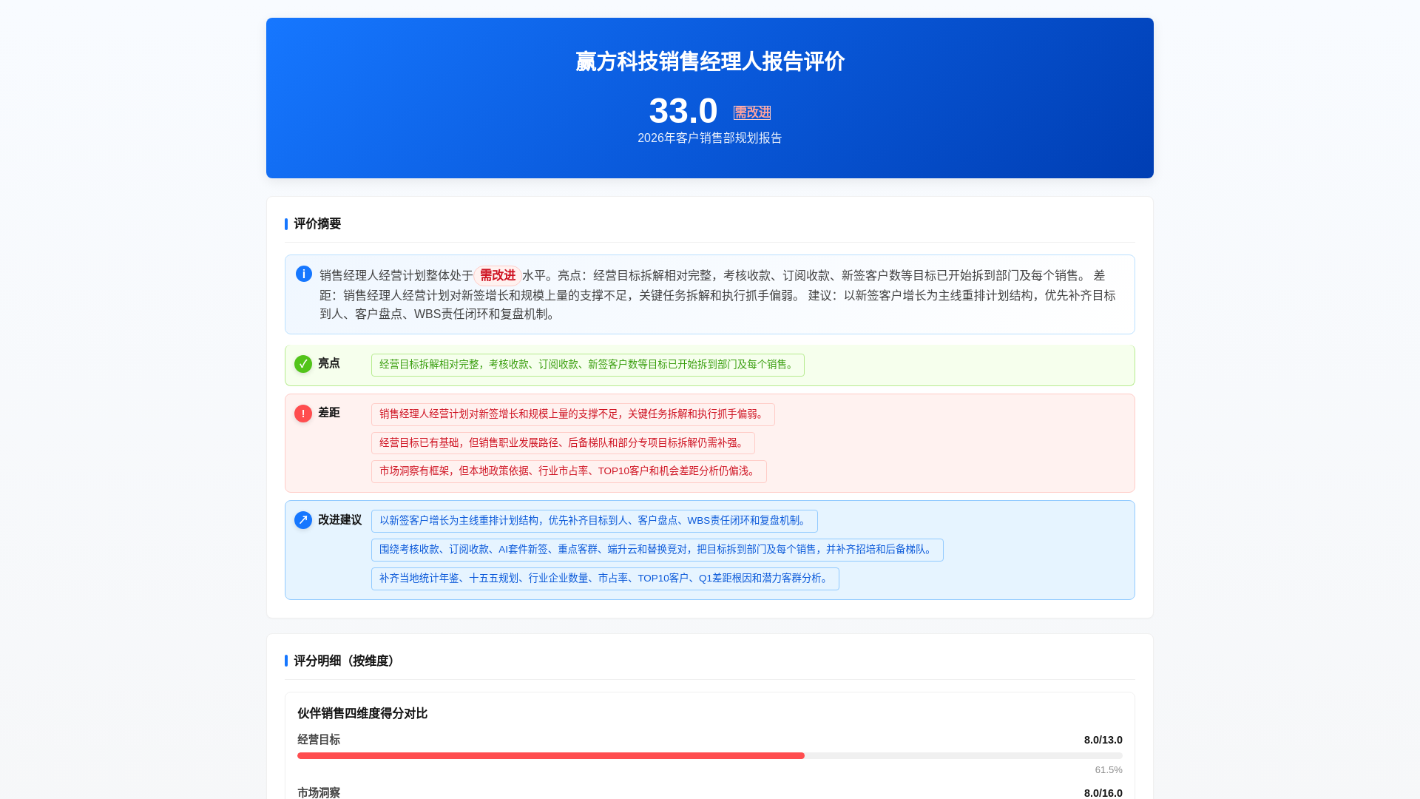The image size is (1420, 799).
Task: Click the 经营目标 red progress bar
Action: (551, 756)
